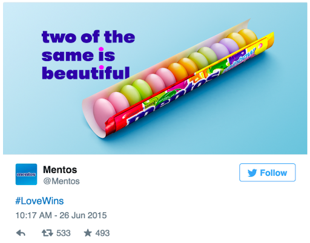Favorite the tweet with the star icon
Screen dimensions: 310x243
(x=88, y=233)
